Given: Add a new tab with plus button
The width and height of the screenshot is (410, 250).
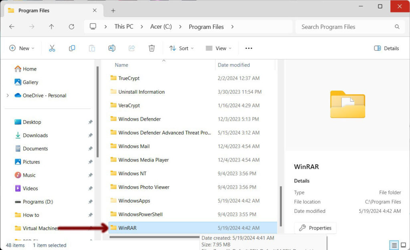Looking at the screenshot, I should (x=113, y=10).
